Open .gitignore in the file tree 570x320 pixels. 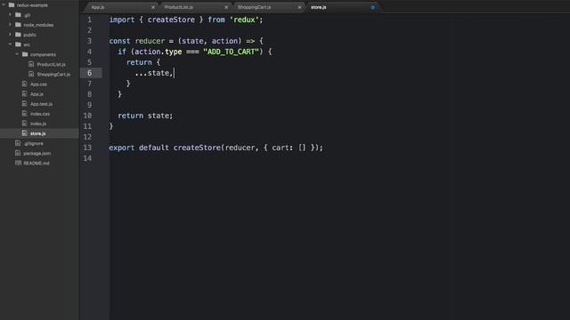click(x=34, y=143)
